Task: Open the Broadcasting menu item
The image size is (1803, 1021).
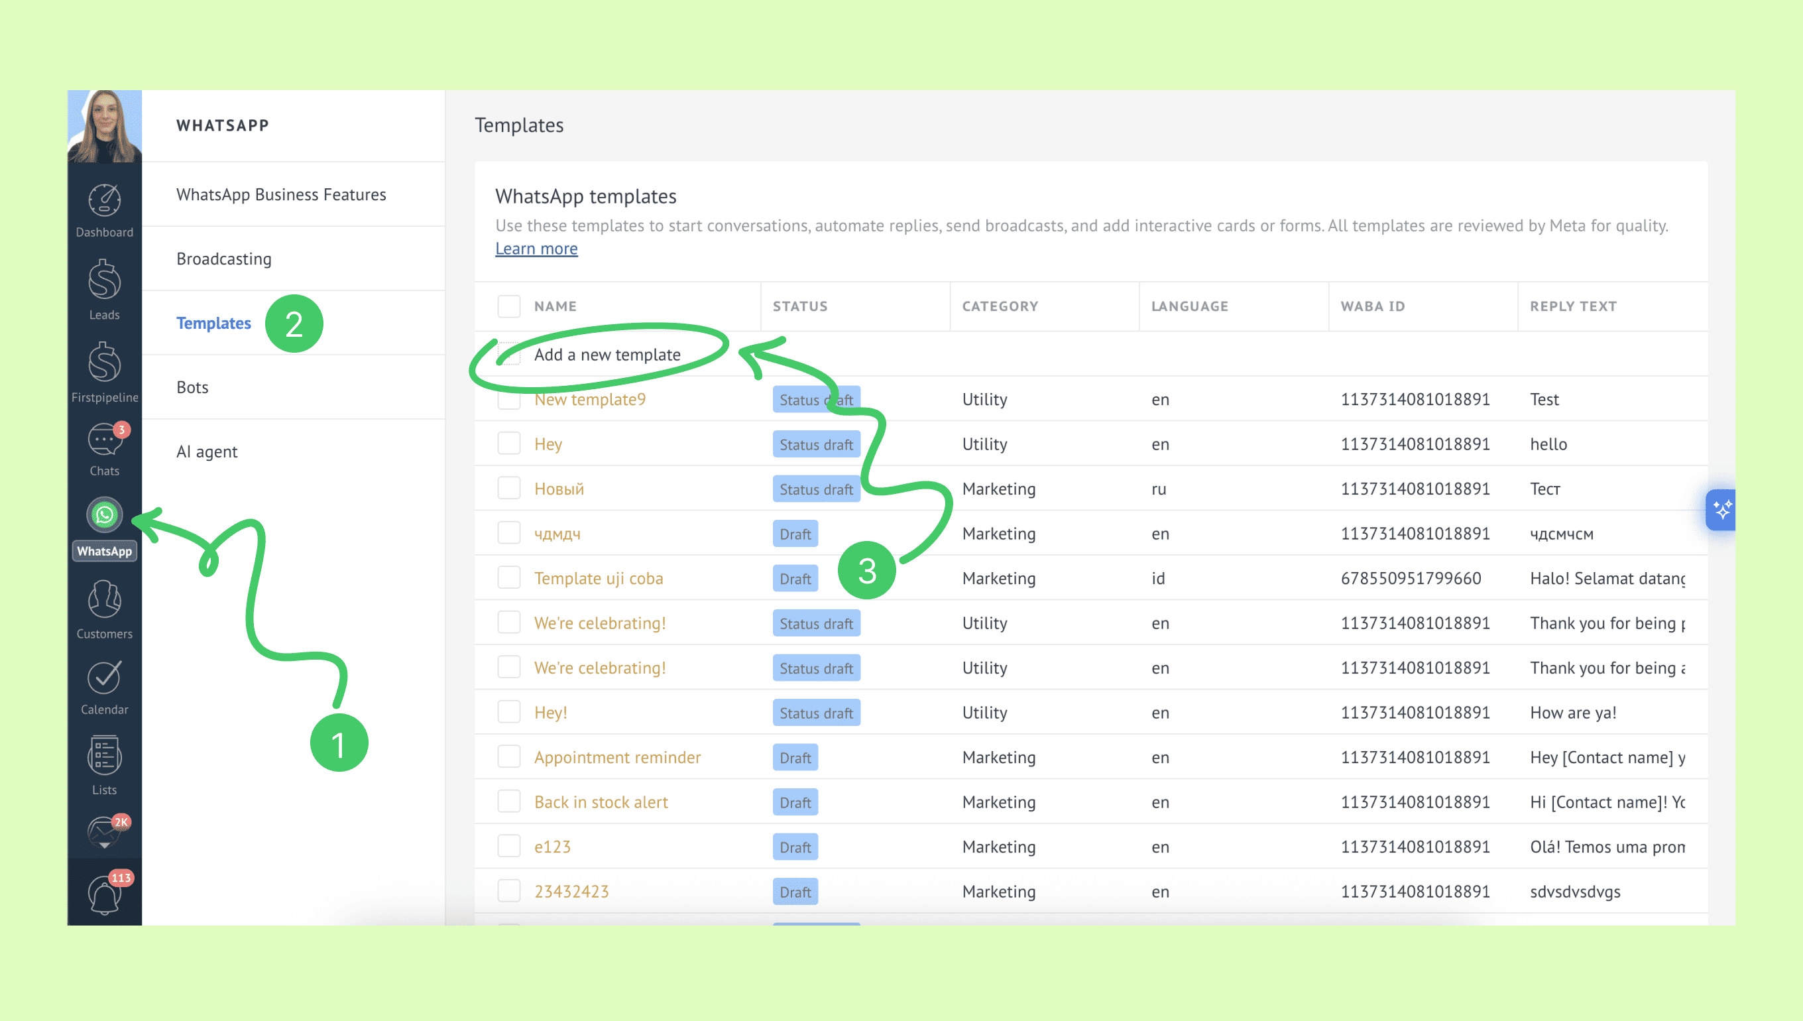Action: [223, 259]
